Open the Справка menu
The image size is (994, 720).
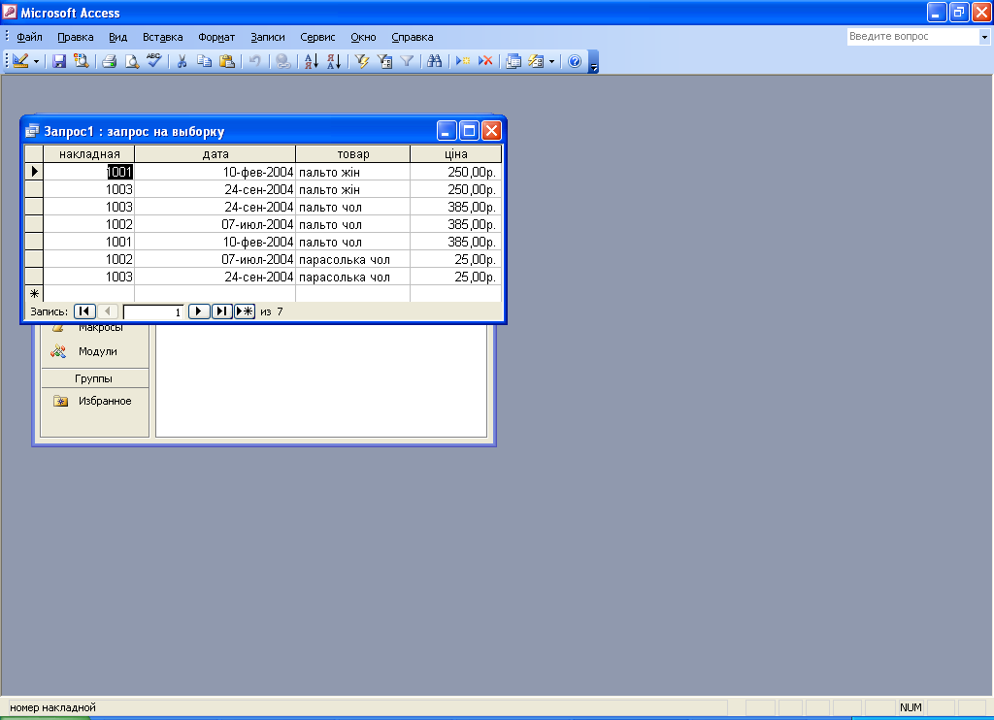coord(412,37)
